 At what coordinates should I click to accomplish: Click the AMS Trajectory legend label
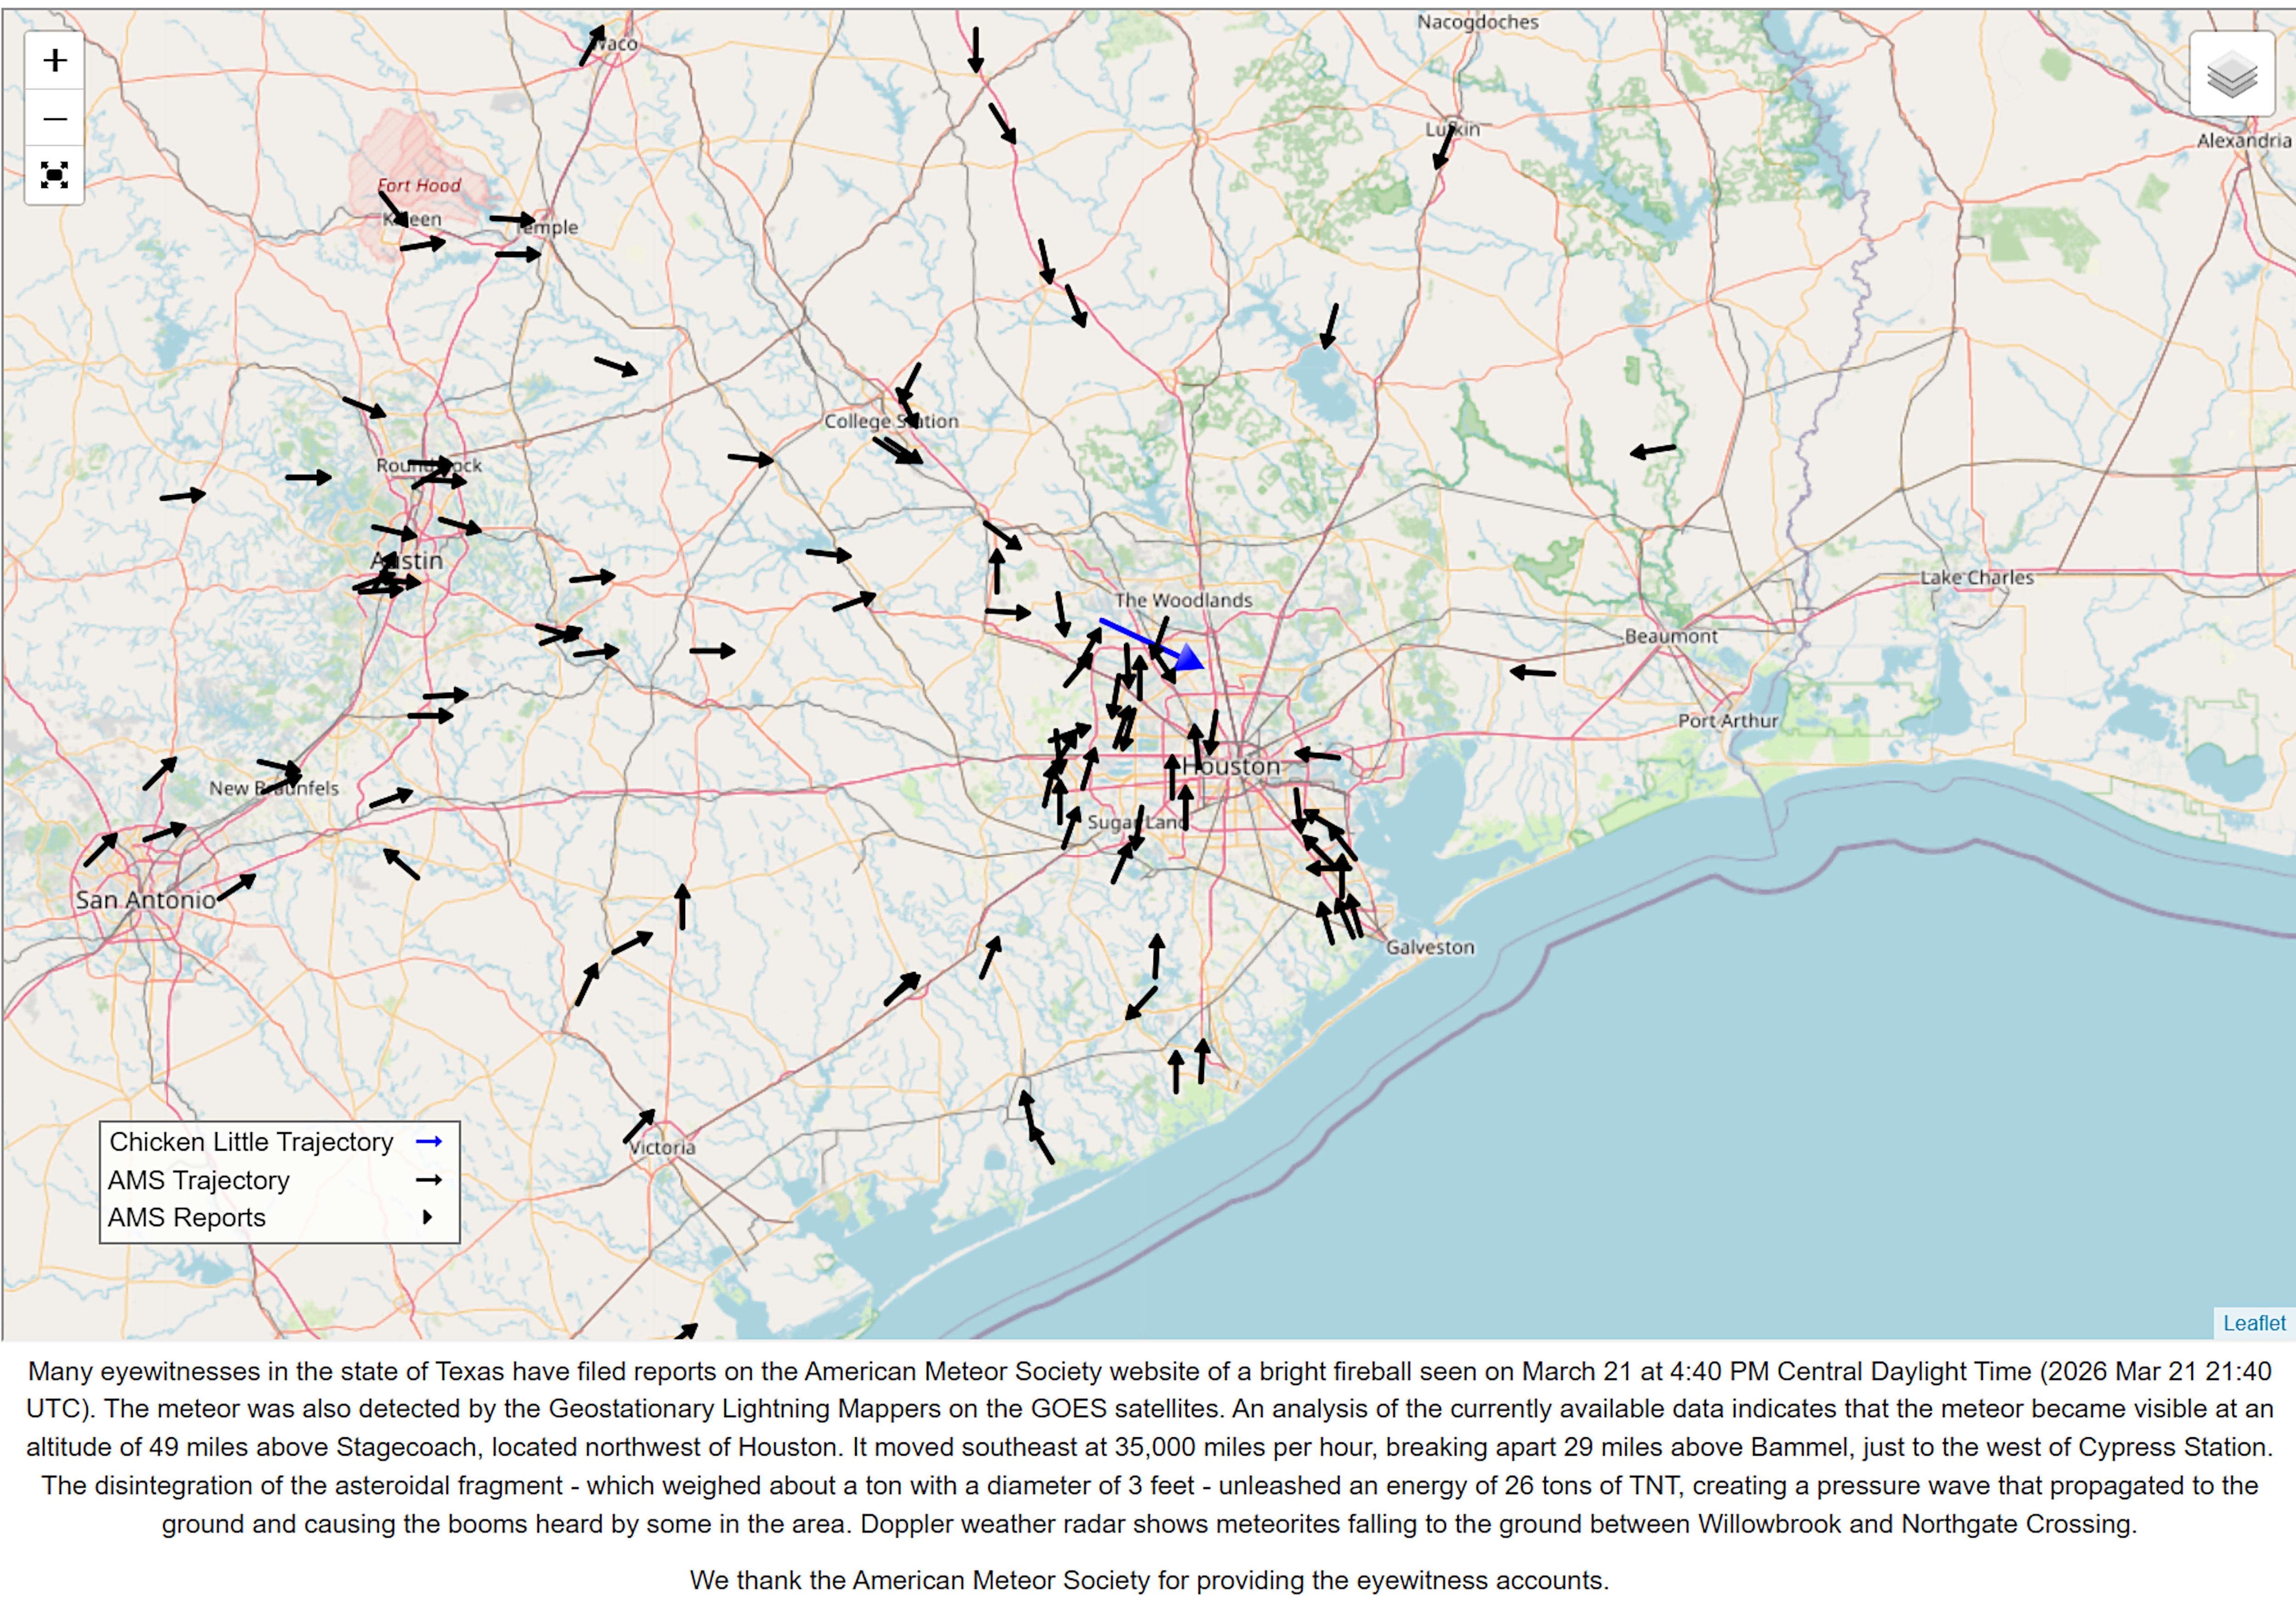(x=199, y=1180)
